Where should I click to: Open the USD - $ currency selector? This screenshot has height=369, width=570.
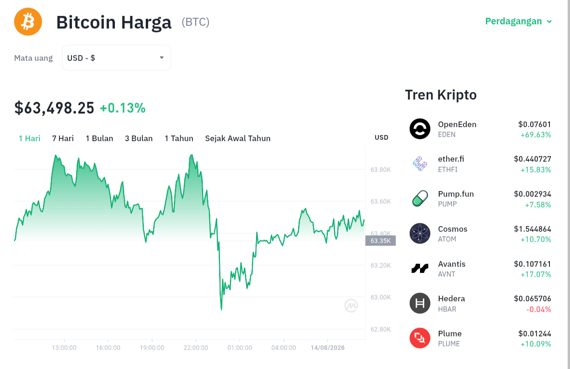point(116,58)
